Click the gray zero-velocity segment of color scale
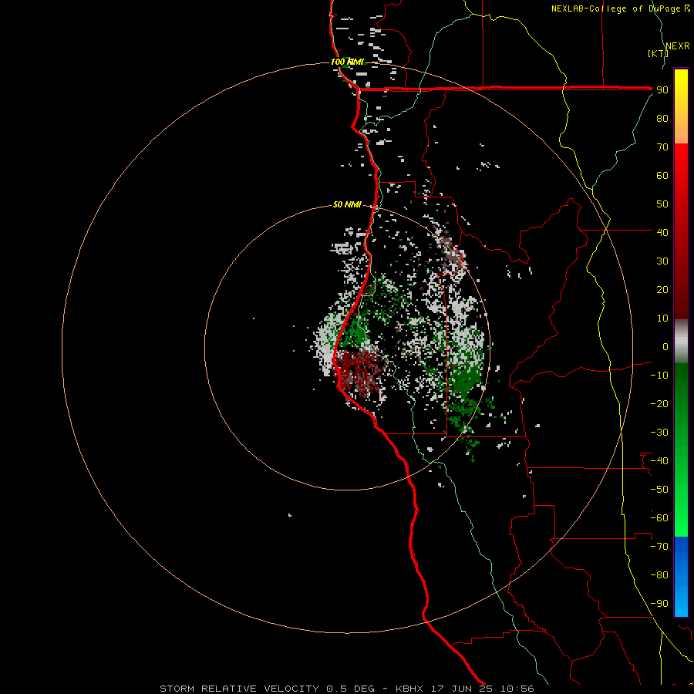Screen dimensions: 694x694 tap(681, 342)
